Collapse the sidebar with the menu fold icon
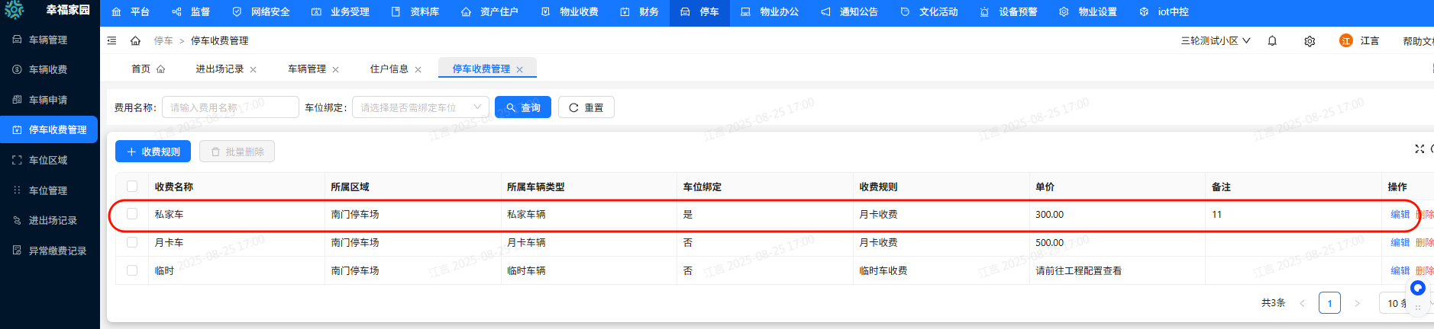 pyautogui.click(x=112, y=41)
